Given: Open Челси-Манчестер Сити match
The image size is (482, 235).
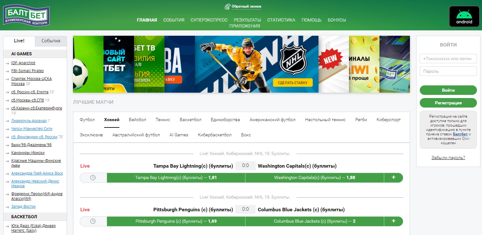Looking at the screenshot, I should coord(32,129).
